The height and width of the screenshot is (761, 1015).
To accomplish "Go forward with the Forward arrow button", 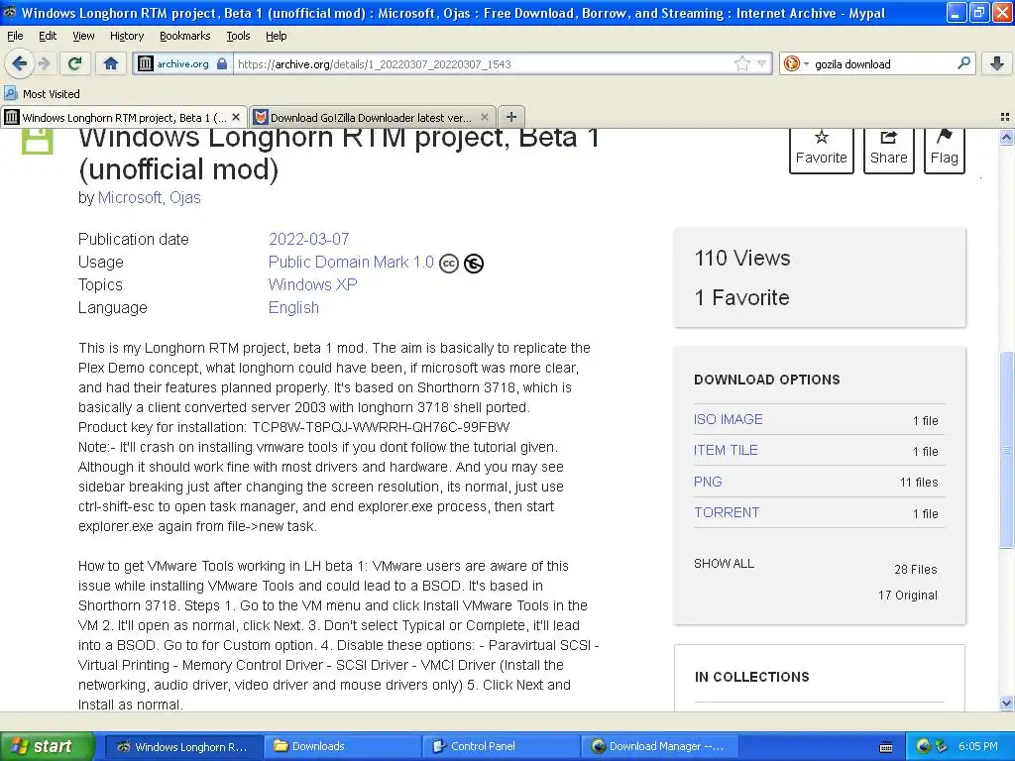I will pyautogui.click(x=44, y=63).
